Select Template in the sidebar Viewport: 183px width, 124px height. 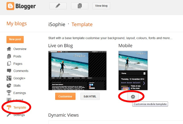click(20, 107)
